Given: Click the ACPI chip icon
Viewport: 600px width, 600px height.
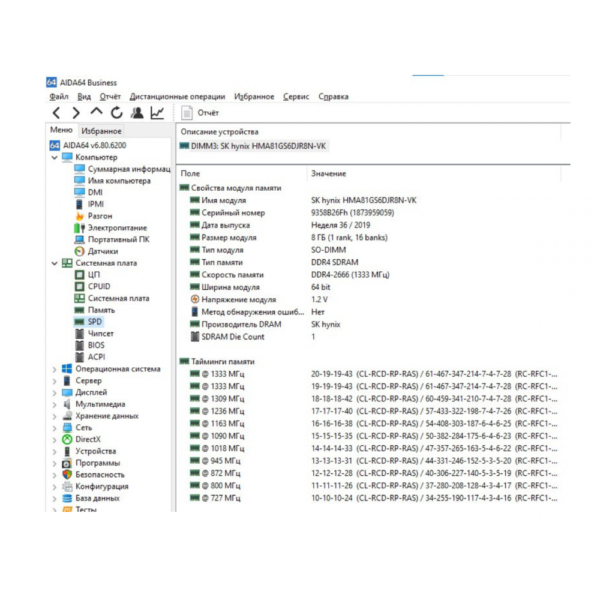Looking at the screenshot, I should point(80,357).
